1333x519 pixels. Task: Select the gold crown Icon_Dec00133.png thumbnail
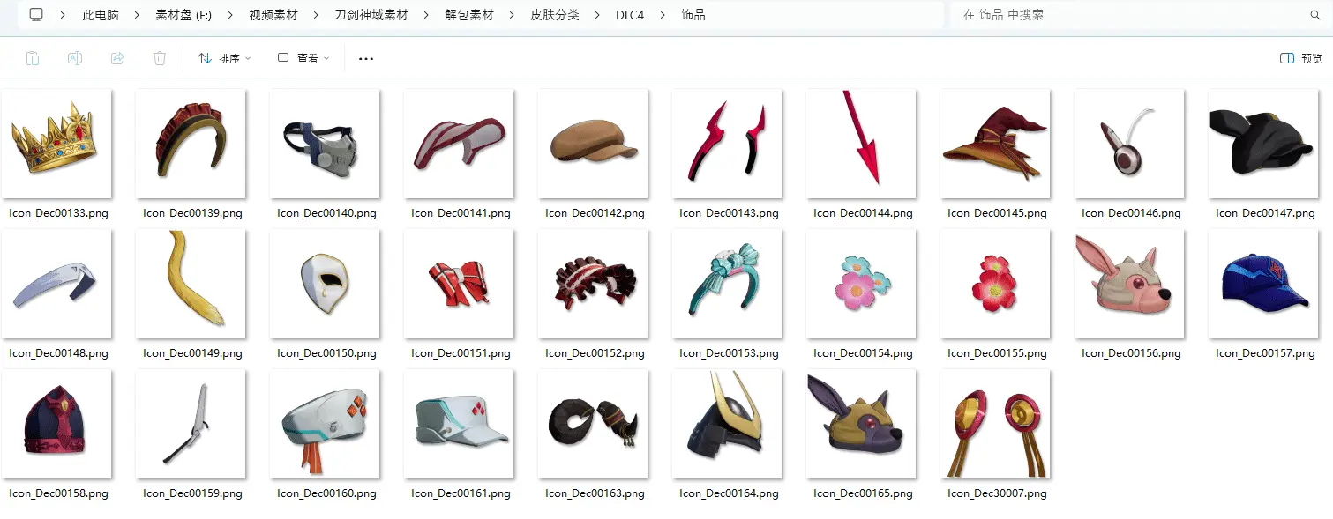[x=56, y=143]
